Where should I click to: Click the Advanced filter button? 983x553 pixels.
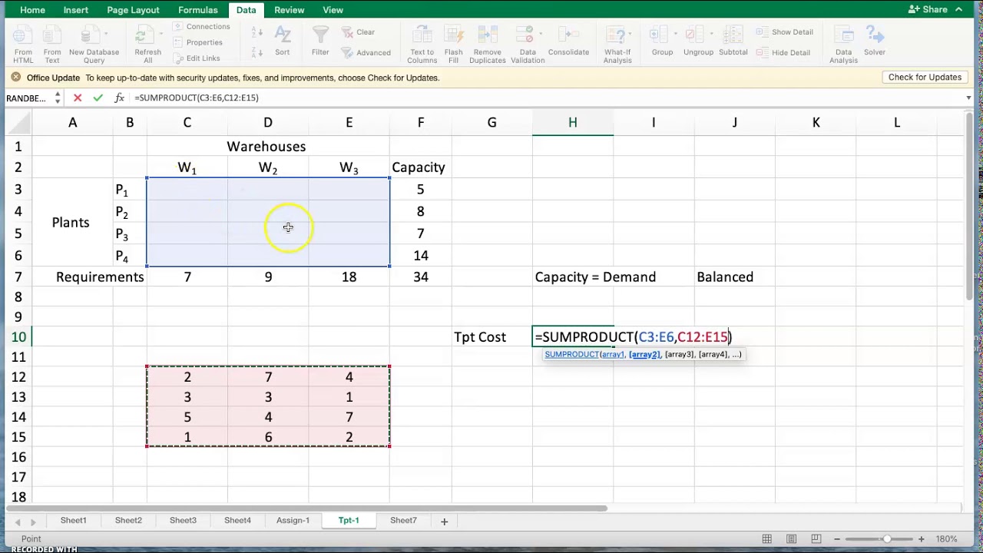click(366, 52)
